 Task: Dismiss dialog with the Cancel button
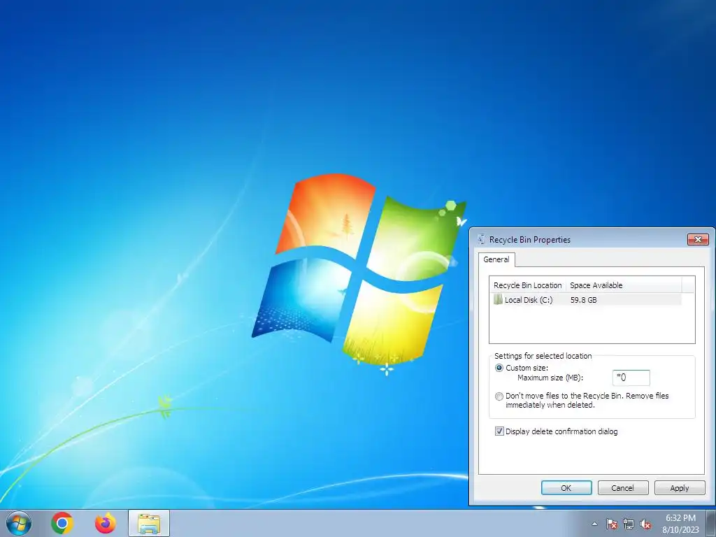click(x=623, y=487)
